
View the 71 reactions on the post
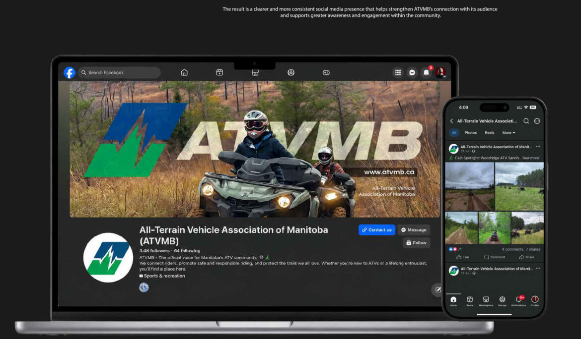pos(455,249)
